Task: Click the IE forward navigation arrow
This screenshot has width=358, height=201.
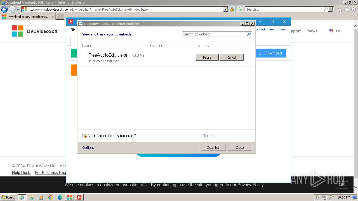Action: pos(12,9)
